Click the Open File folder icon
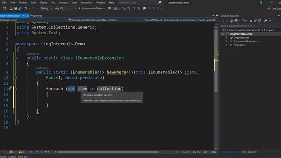Screen dimensions: 281x158 (11, 8)
